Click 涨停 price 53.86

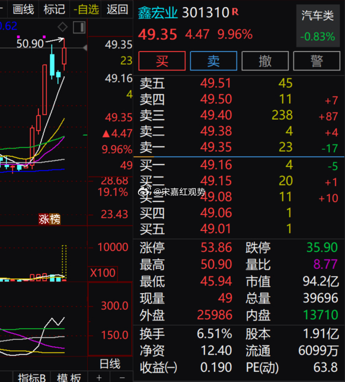(x=216, y=248)
